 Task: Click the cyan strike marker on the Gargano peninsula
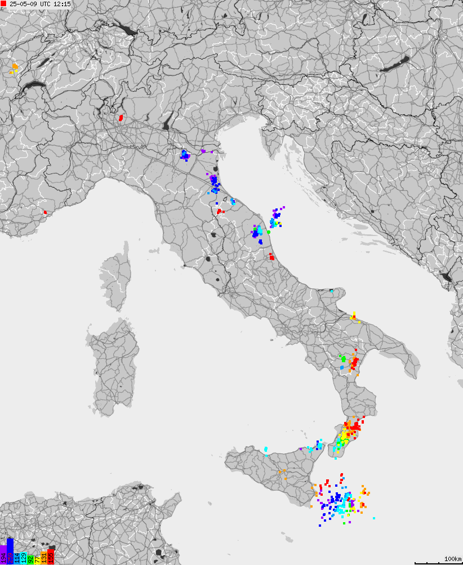coord(332,291)
